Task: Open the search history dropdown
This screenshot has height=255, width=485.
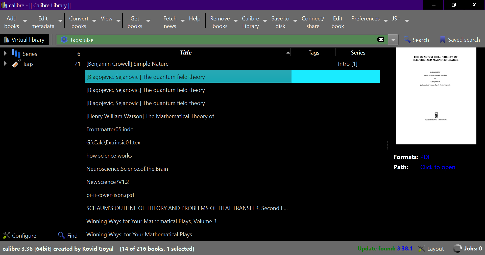Action: click(x=393, y=40)
